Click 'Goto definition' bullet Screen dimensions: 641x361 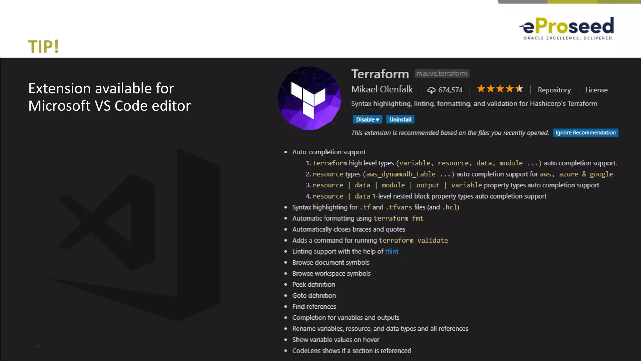pyautogui.click(x=314, y=296)
